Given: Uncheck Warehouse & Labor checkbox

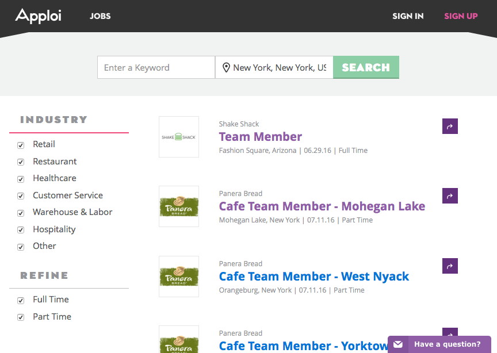Looking at the screenshot, I should (21, 213).
